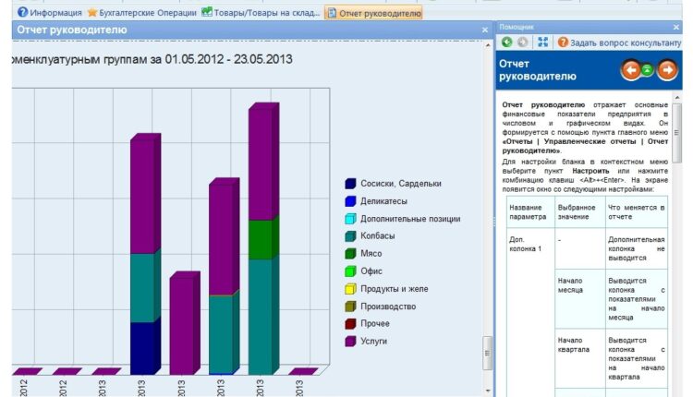Go to previous help topic with orange left arrow
The width and height of the screenshot is (693, 397).
(631, 70)
